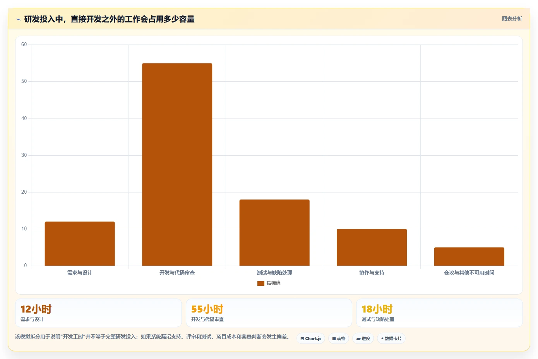
Task: Click the 表格 tag chip
Action: [339, 338]
